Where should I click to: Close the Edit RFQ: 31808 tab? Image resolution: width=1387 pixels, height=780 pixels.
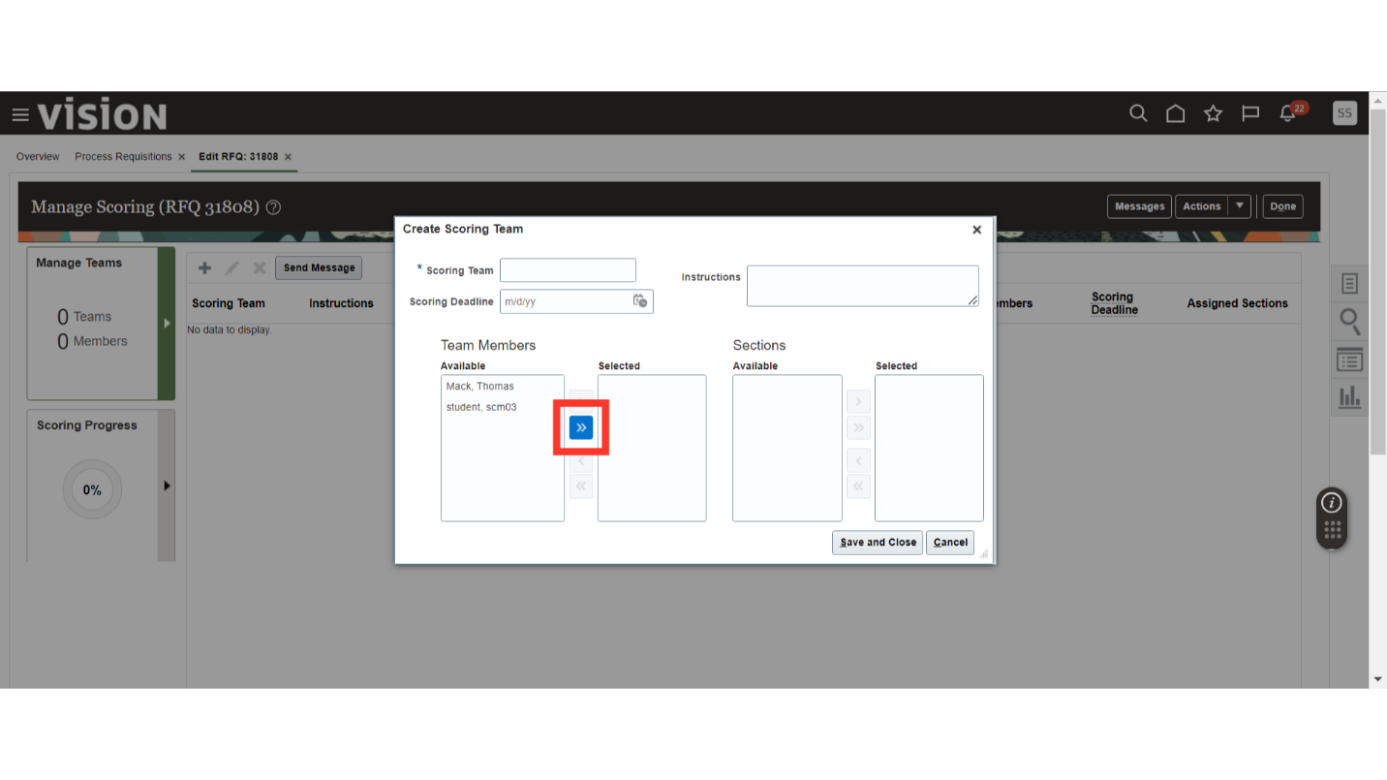tap(288, 157)
